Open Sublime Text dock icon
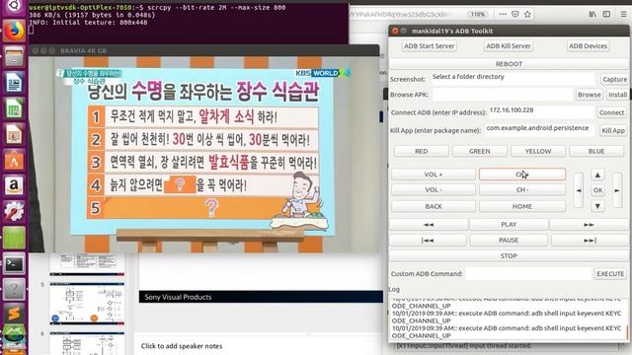The width and height of the screenshot is (632, 355). pyautogui.click(x=14, y=315)
